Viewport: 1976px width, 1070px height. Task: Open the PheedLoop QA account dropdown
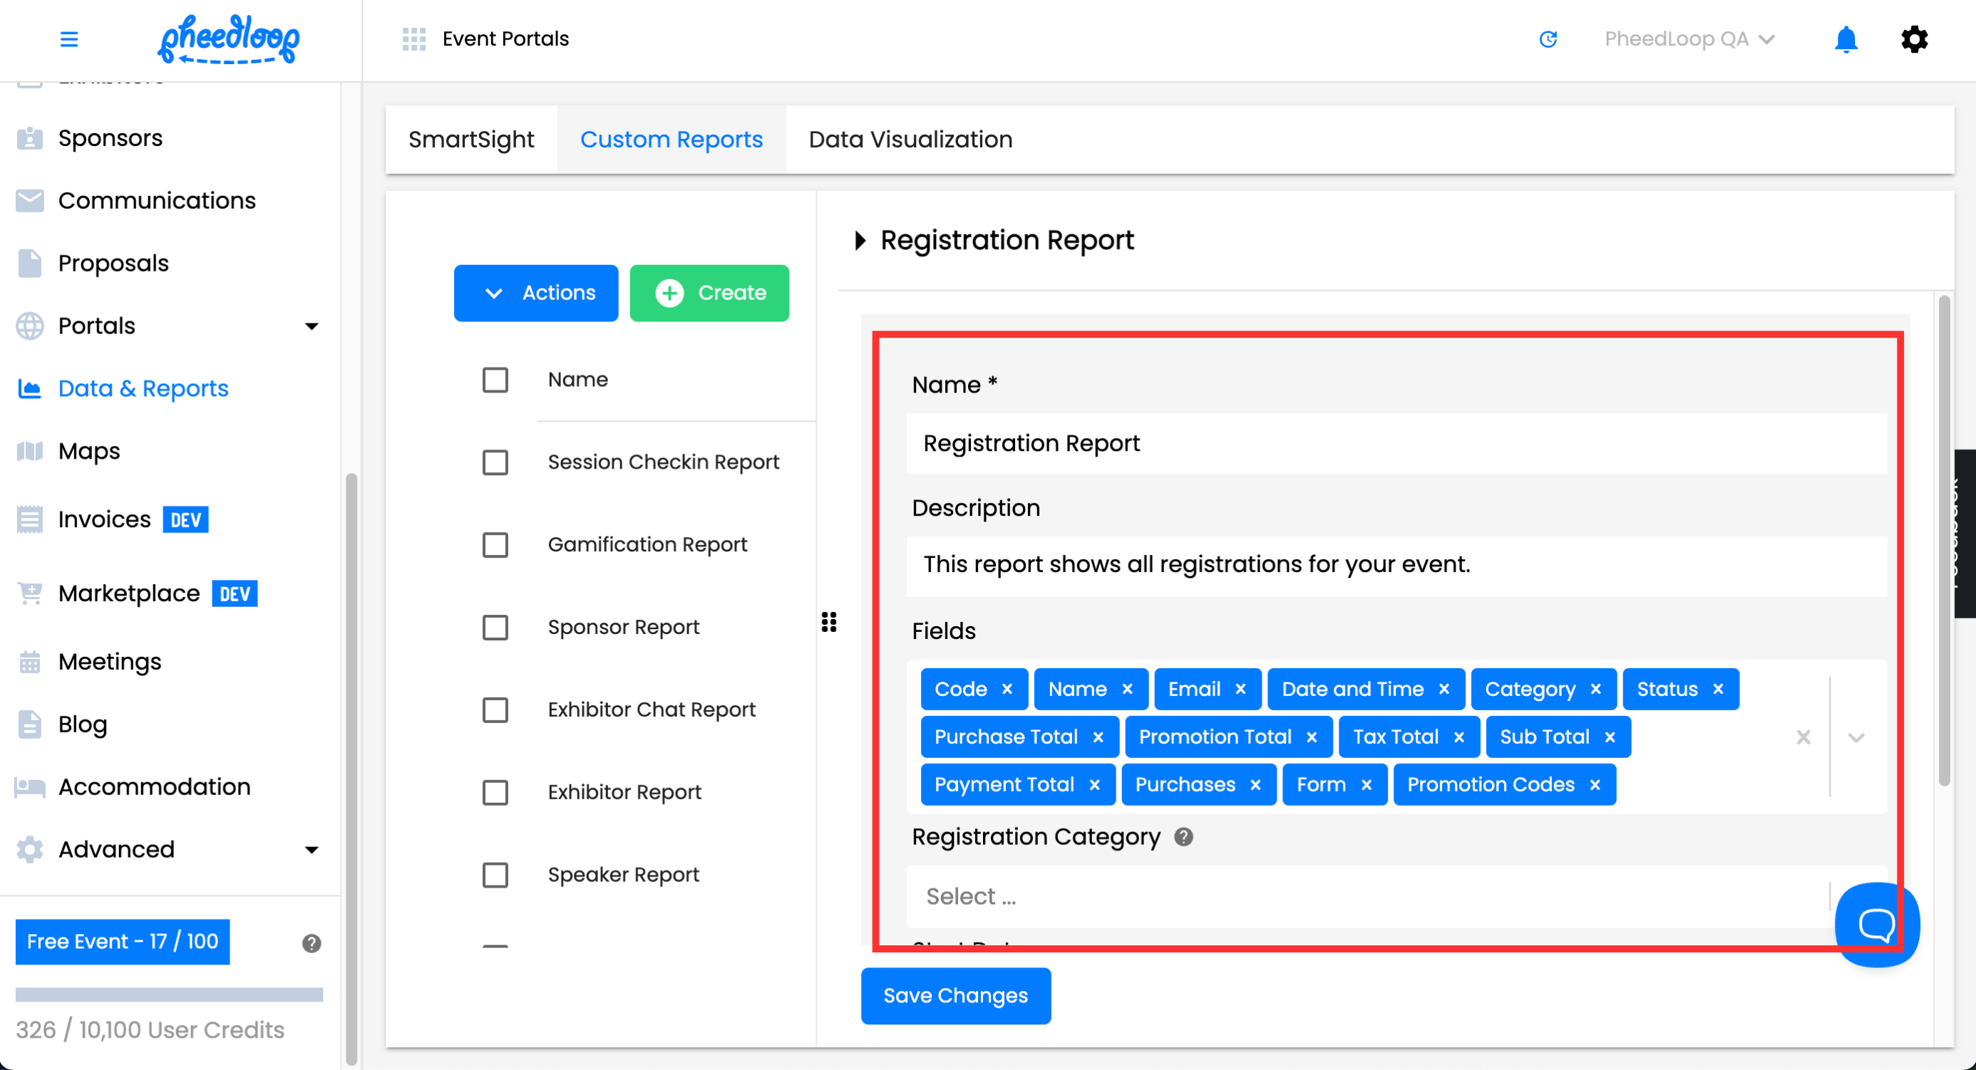tap(1687, 39)
